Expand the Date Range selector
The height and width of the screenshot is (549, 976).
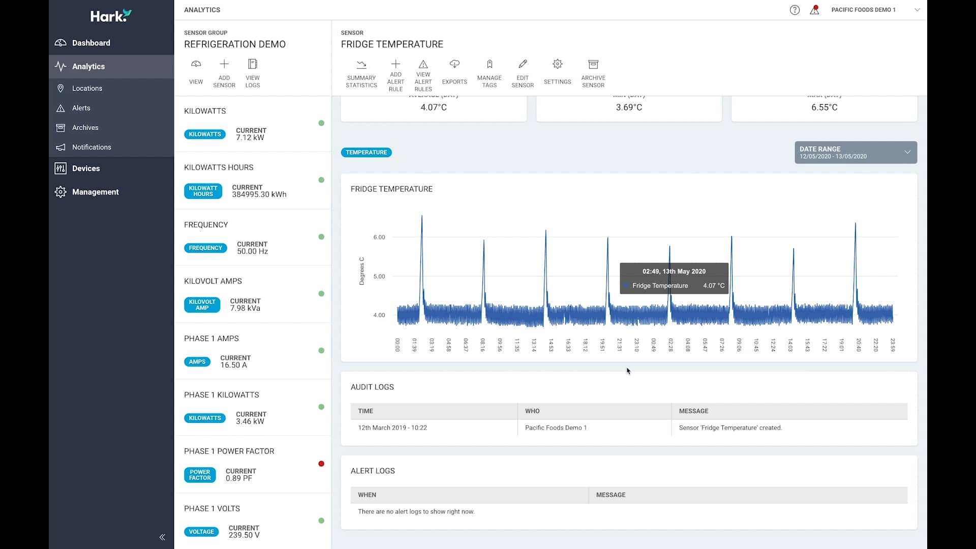point(856,152)
